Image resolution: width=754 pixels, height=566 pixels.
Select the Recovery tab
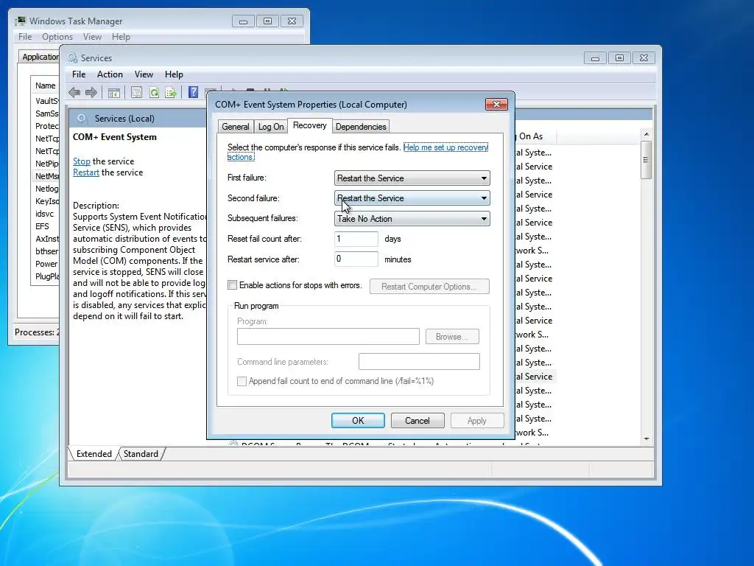coord(310,125)
